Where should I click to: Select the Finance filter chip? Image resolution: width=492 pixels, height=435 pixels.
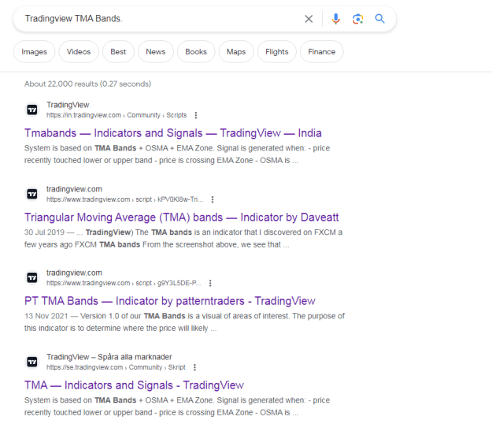(x=322, y=52)
